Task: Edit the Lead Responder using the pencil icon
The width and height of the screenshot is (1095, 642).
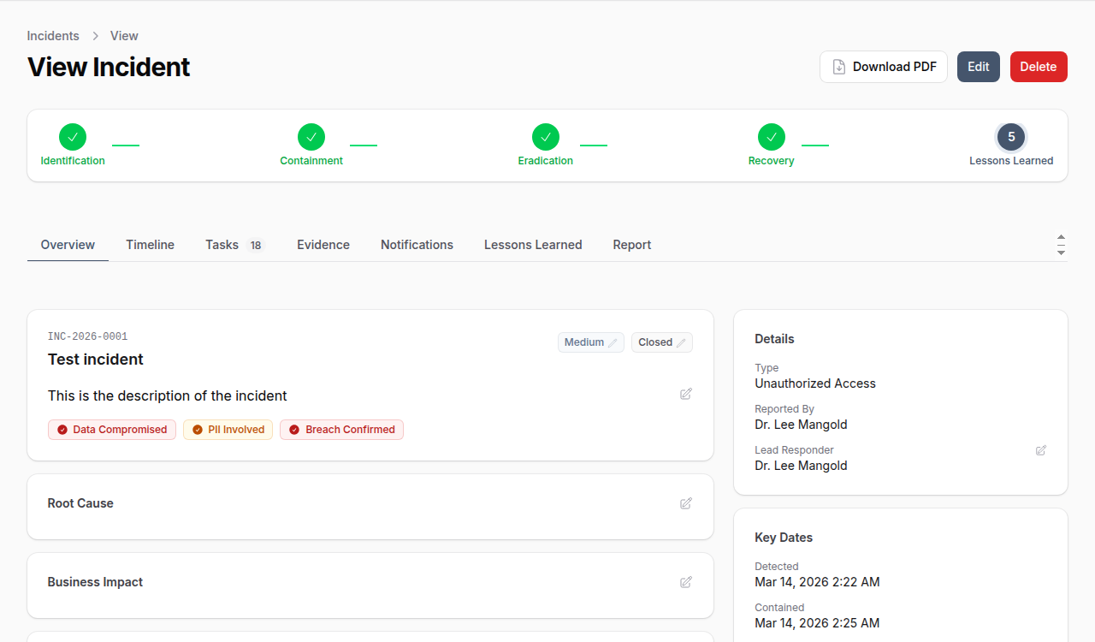Action: point(1041,450)
